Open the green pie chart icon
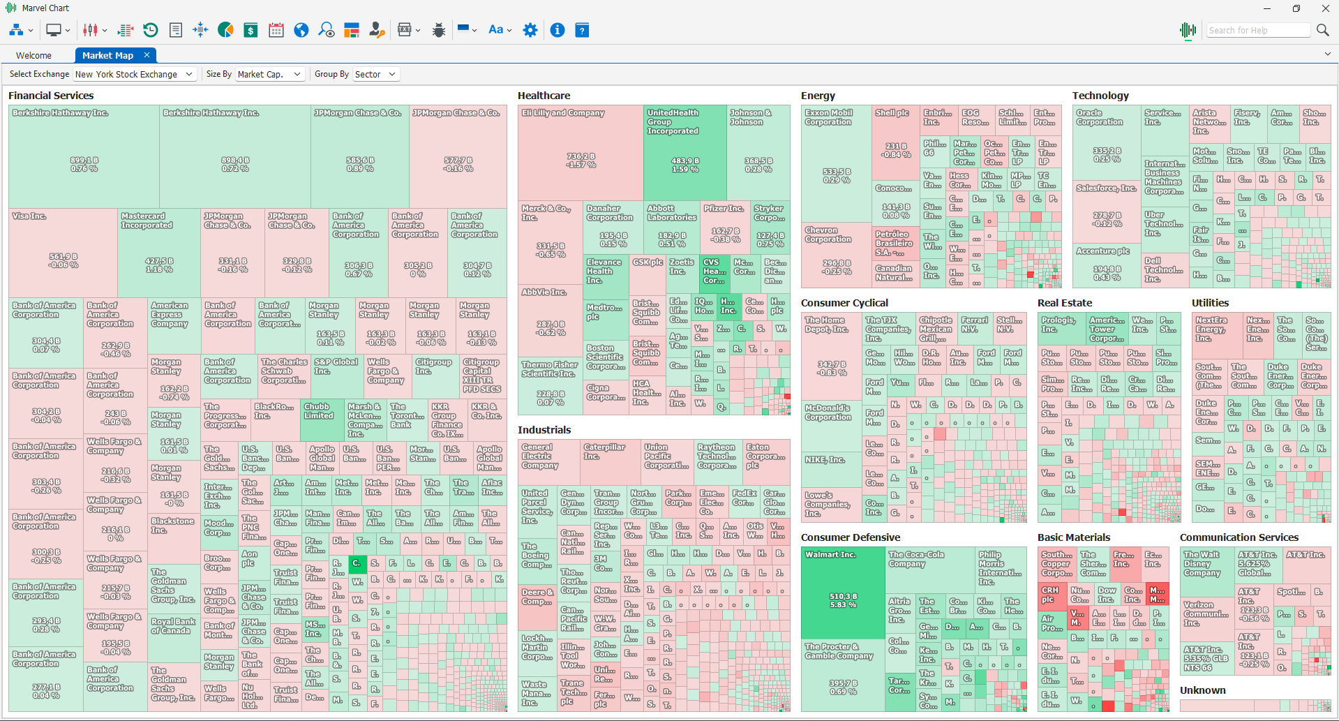Viewport: 1339px width, 721px height. [x=225, y=30]
